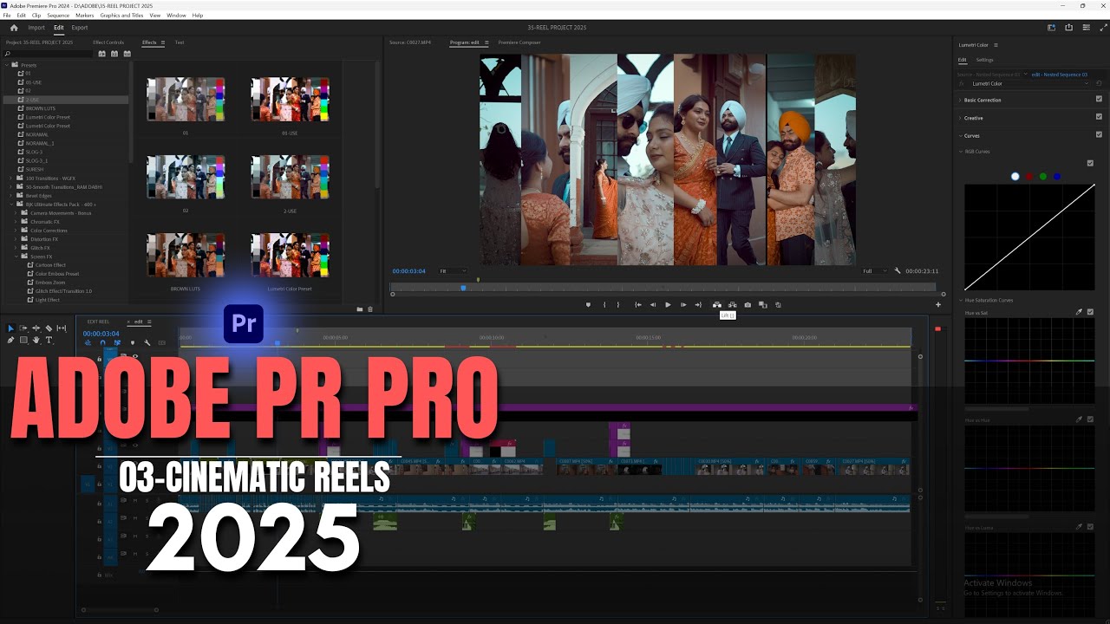The width and height of the screenshot is (1110, 624).
Task: Switch to the Import workspace tab
Action: point(36,28)
